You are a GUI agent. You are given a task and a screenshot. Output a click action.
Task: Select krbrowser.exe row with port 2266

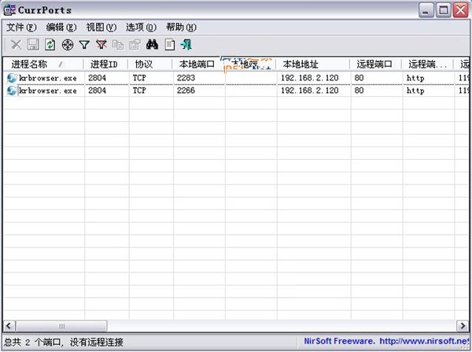pyautogui.click(x=236, y=91)
